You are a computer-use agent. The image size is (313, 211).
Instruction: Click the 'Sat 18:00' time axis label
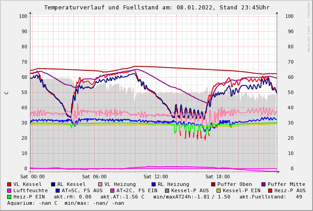point(217,177)
